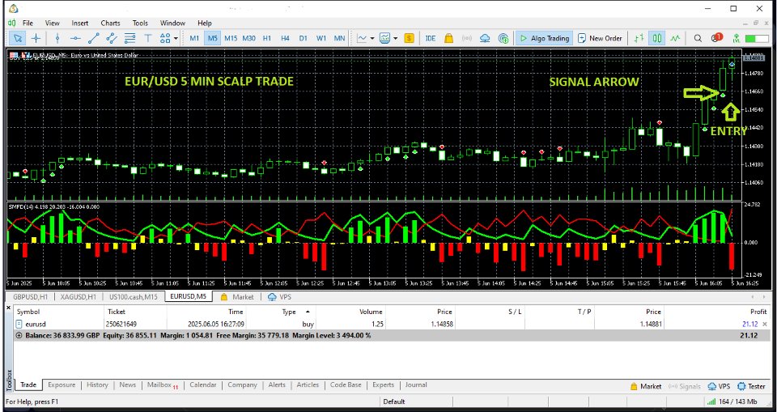Screen dimensions: 777x412
Task: Open the search magnifier
Action: click(x=698, y=38)
